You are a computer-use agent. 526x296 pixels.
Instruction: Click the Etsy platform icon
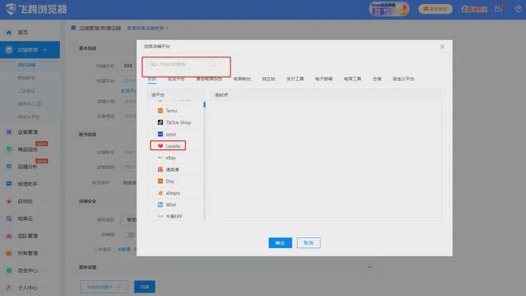[x=160, y=181]
